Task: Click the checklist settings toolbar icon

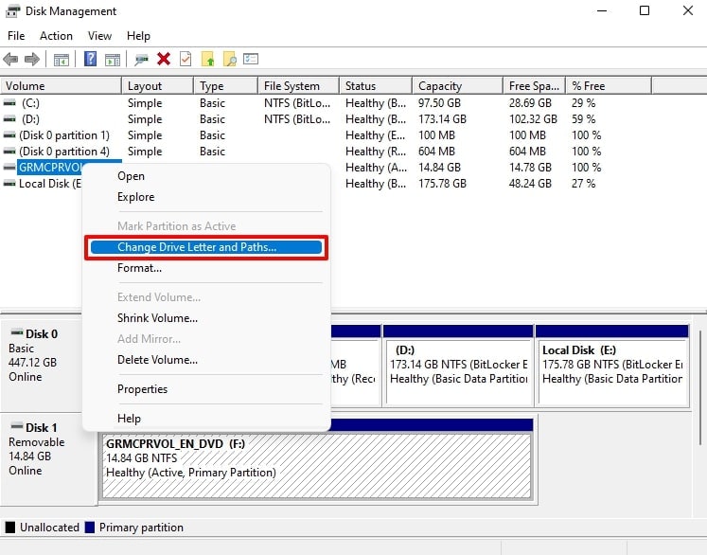Action: coord(251,59)
